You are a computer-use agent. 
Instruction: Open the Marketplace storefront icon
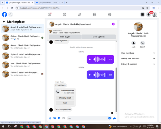click(x=95, y=15)
